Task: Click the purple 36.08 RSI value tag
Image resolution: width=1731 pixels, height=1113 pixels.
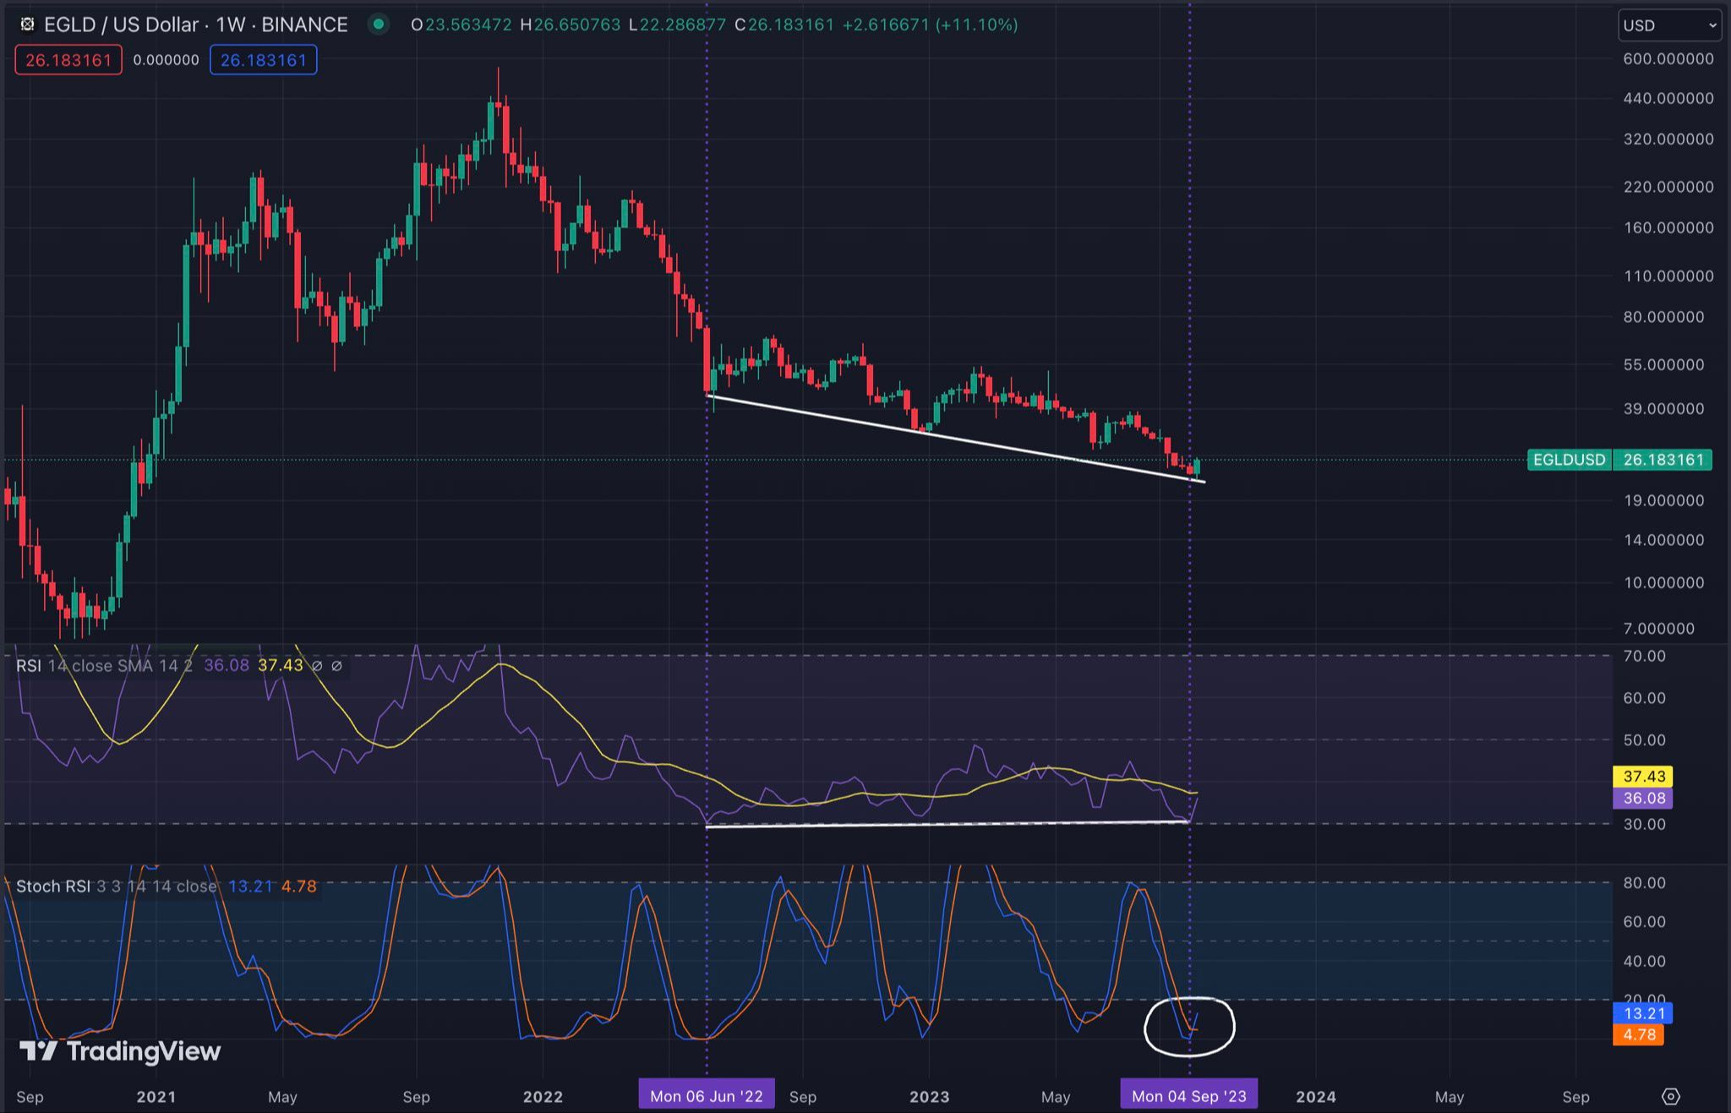Action: pos(1643,798)
